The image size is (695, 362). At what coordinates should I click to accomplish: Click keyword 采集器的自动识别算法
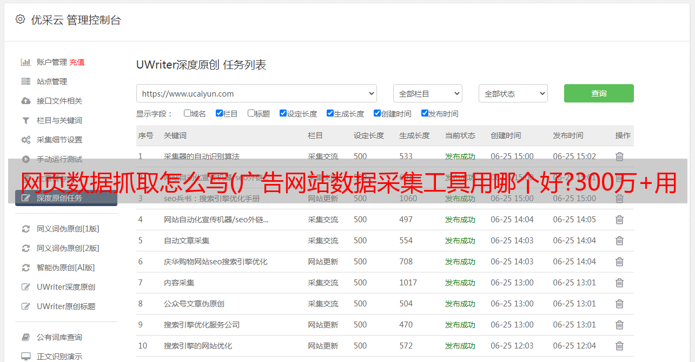[202, 156]
